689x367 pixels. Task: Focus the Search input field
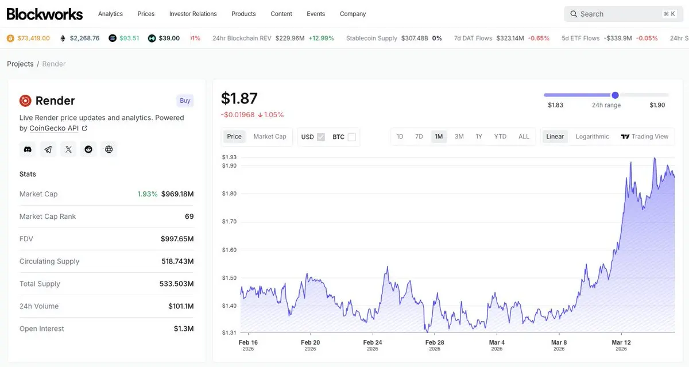(x=618, y=14)
